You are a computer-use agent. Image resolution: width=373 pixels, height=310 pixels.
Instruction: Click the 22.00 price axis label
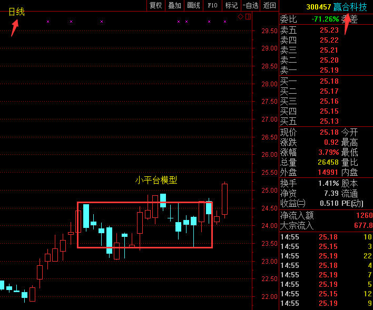[x=269, y=297]
